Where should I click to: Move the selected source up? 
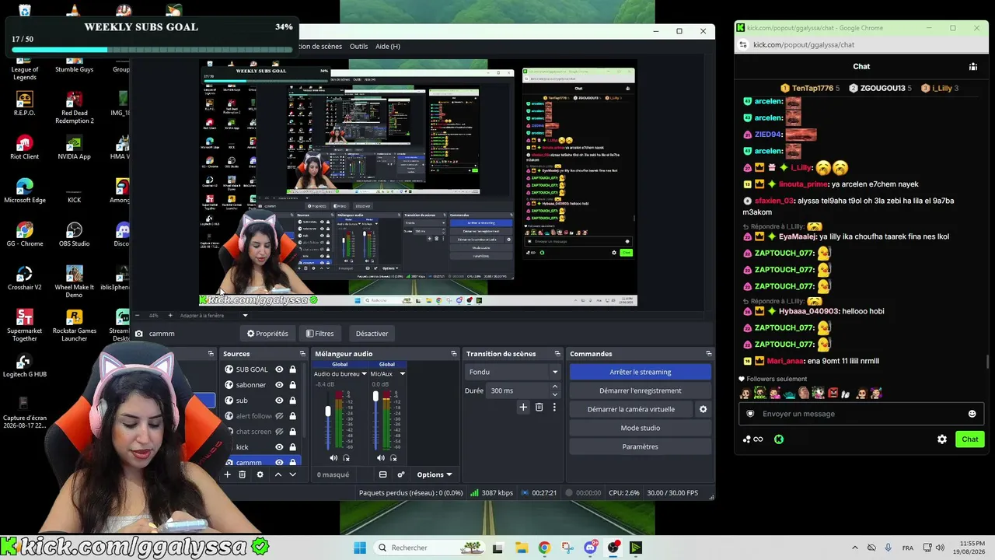(278, 474)
